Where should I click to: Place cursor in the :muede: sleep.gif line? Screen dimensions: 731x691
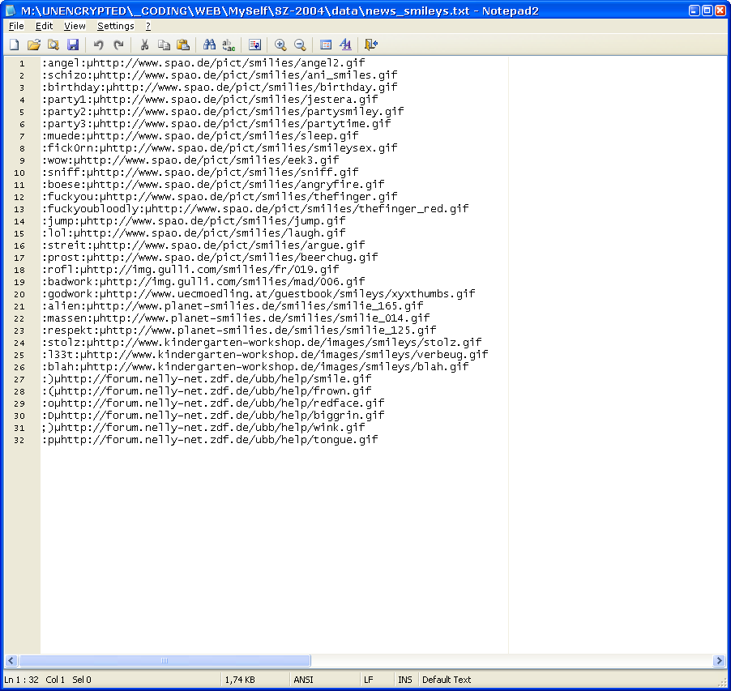point(200,135)
